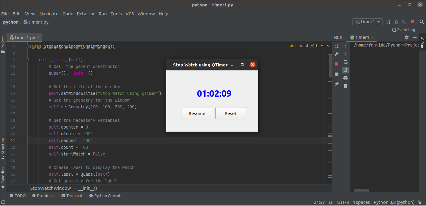Switch to the Terminal tool tab
This screenshot has height=206, width=426.
pyautogui.click(x=72, y=196)
